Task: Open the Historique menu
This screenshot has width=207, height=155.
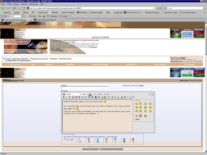Action: coord(24,4)
